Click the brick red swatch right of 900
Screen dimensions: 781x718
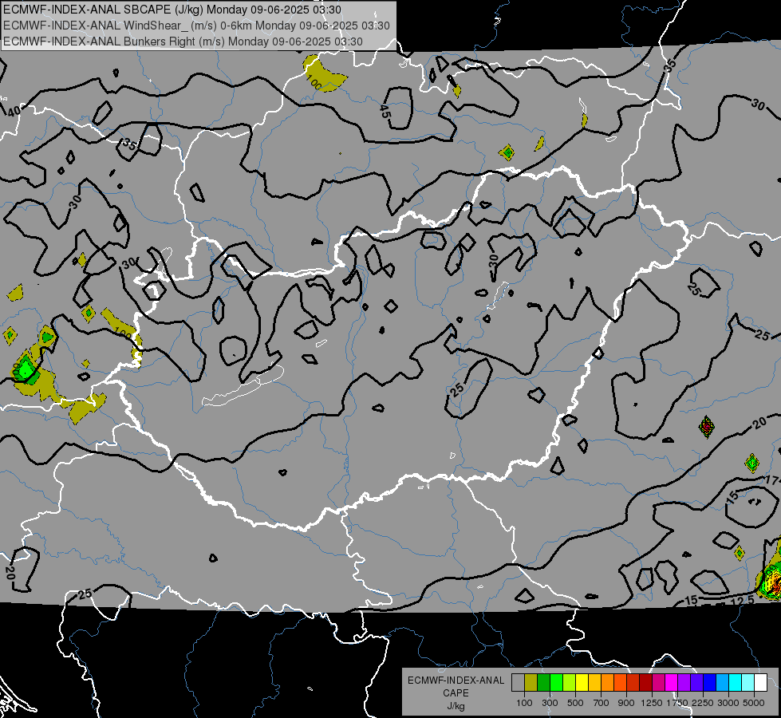(x=633, y=683)
